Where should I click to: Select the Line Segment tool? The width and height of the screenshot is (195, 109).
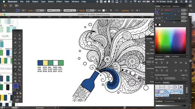pyautogui.click(x=15, y=46)
